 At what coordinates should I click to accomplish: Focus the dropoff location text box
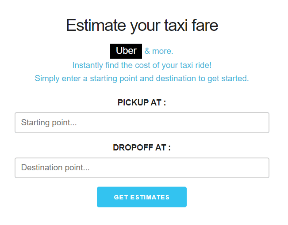click(142, 168)
